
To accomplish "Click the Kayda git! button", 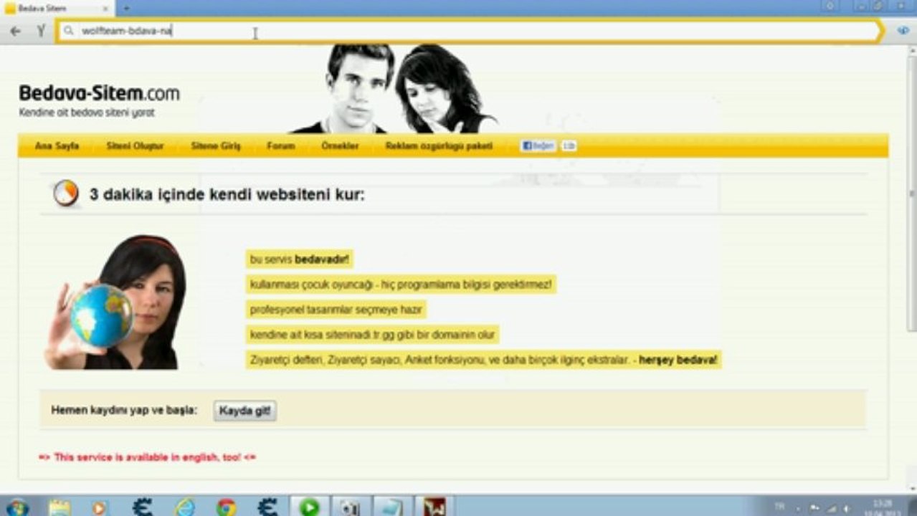I will pyautogui.click(x=244, y=411).
